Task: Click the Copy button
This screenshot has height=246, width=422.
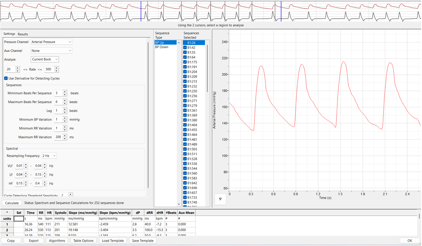Action: tap(11, 241)
